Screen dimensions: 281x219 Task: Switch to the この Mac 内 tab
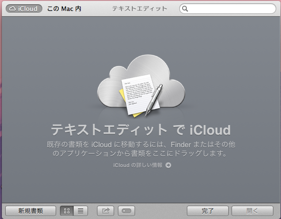pyautogui.click(x=64, y=9)
